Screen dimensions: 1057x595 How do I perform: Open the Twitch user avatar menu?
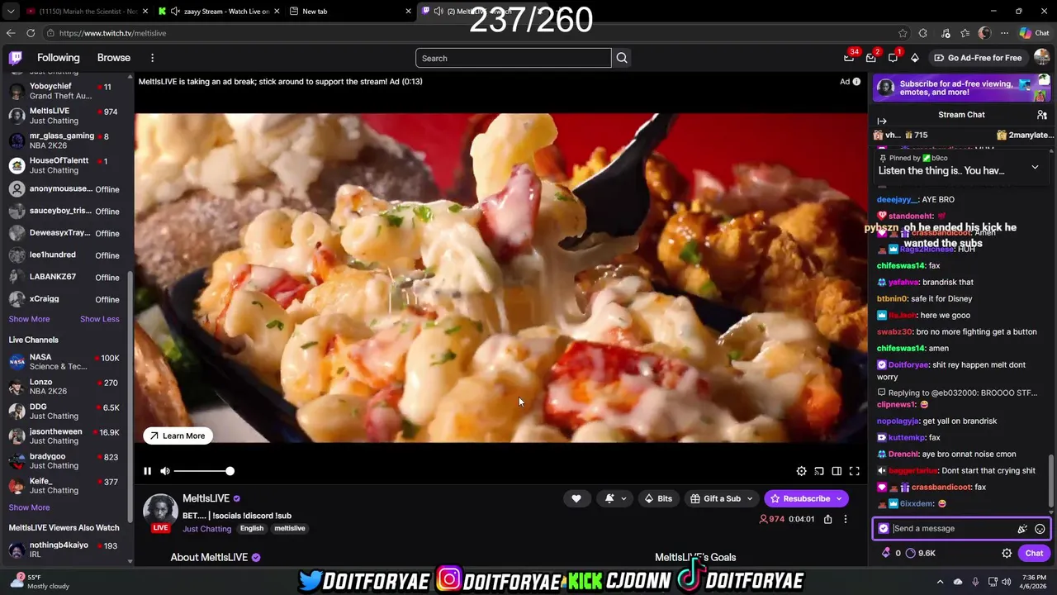(1041, 58)
